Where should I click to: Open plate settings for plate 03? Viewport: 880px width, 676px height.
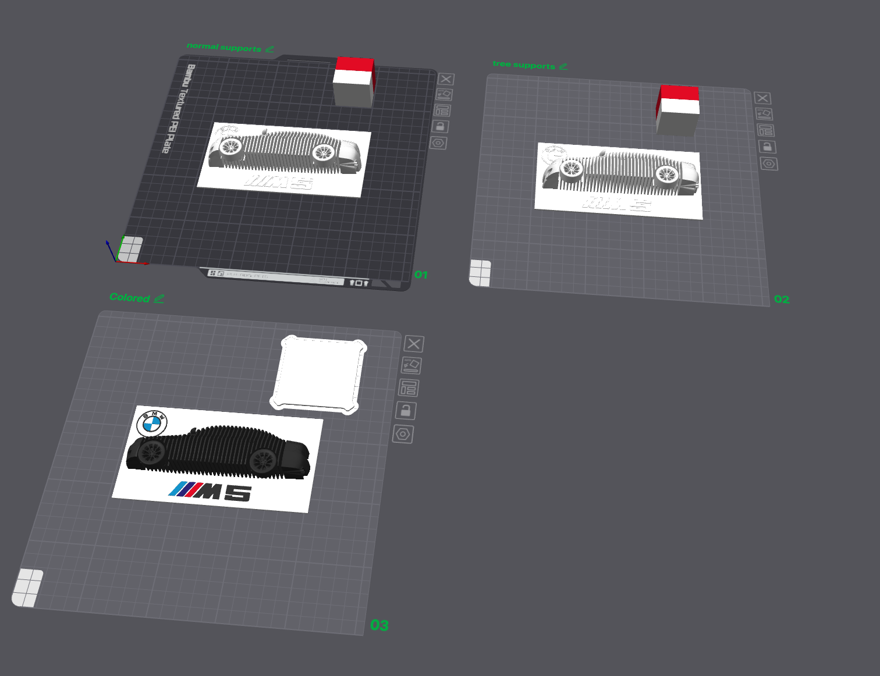click(403, 434)
